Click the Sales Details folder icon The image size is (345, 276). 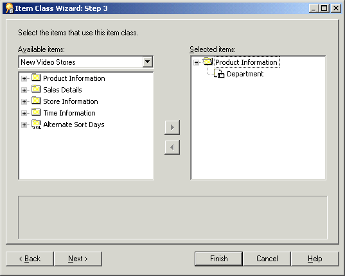click(x=36, y=89)
